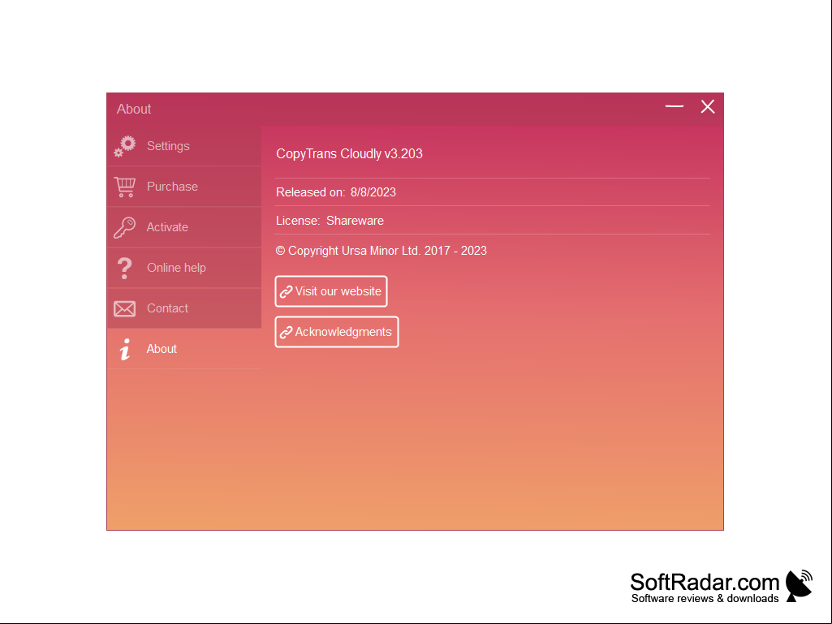Go to the Activate label in the sidebar
The width and height of the screenshot is (832, 624).
click(167, 227)
